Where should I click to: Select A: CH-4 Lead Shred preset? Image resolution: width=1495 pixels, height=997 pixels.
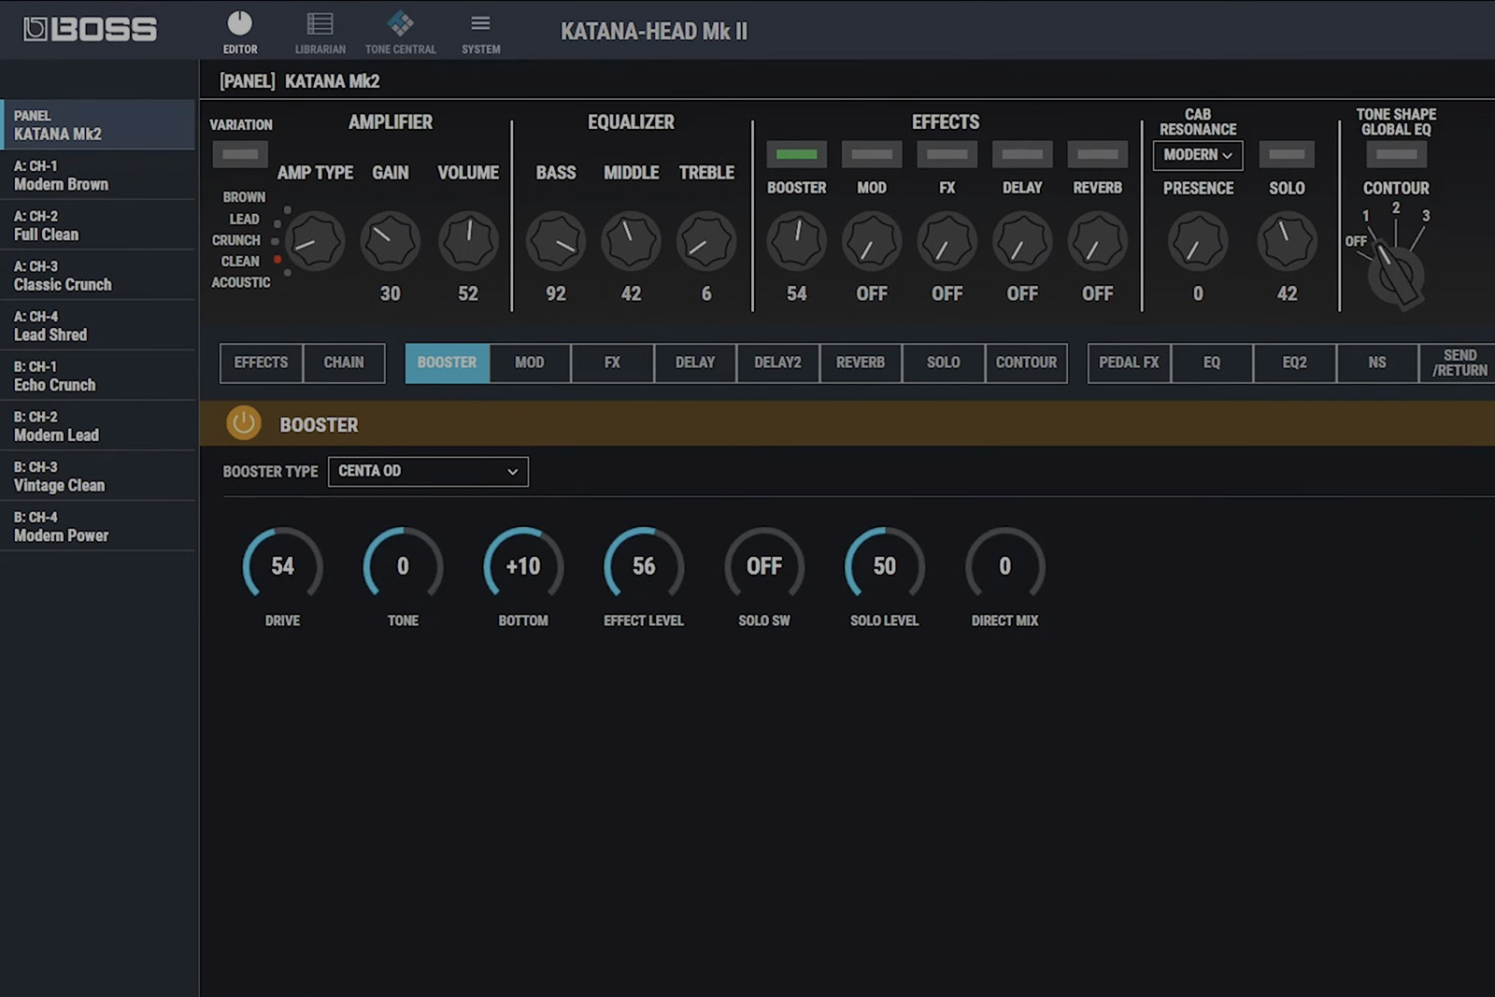97,326
